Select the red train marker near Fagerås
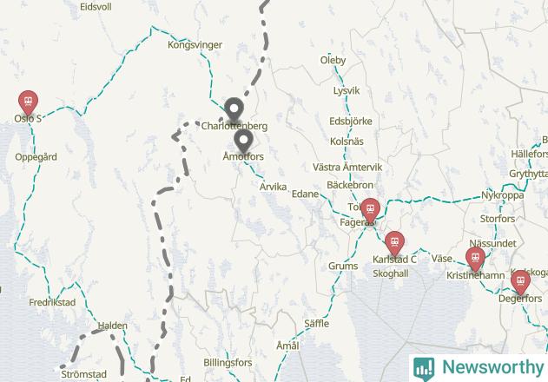The width and height of the screenshot is (548, 382). tap(370, 210)
